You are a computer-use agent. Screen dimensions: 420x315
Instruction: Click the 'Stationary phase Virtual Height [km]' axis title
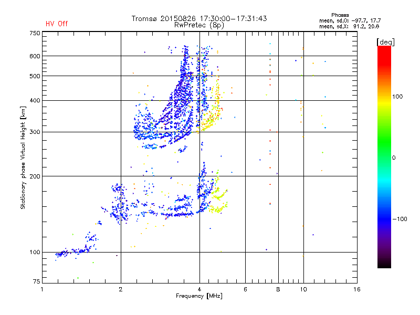[x=23, y=158]
